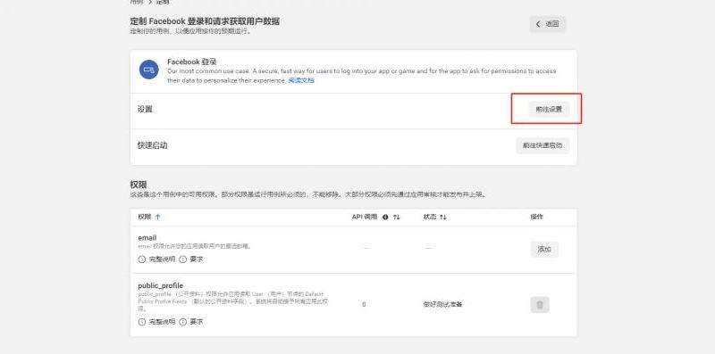Image resolution: width=715 pixels, height=354 pixels.
Task: Click the 操作 column header
Action: pos(537,217)
